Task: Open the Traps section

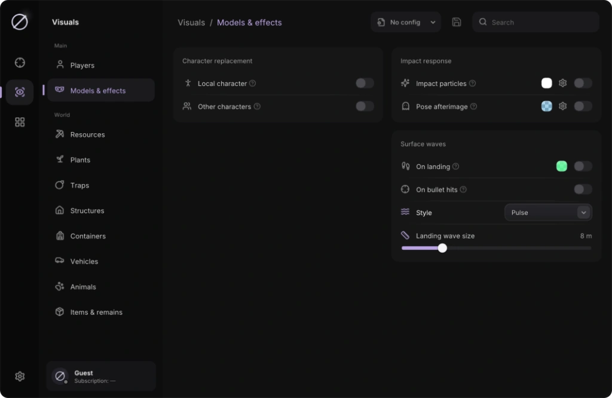Action: [101, 185]
